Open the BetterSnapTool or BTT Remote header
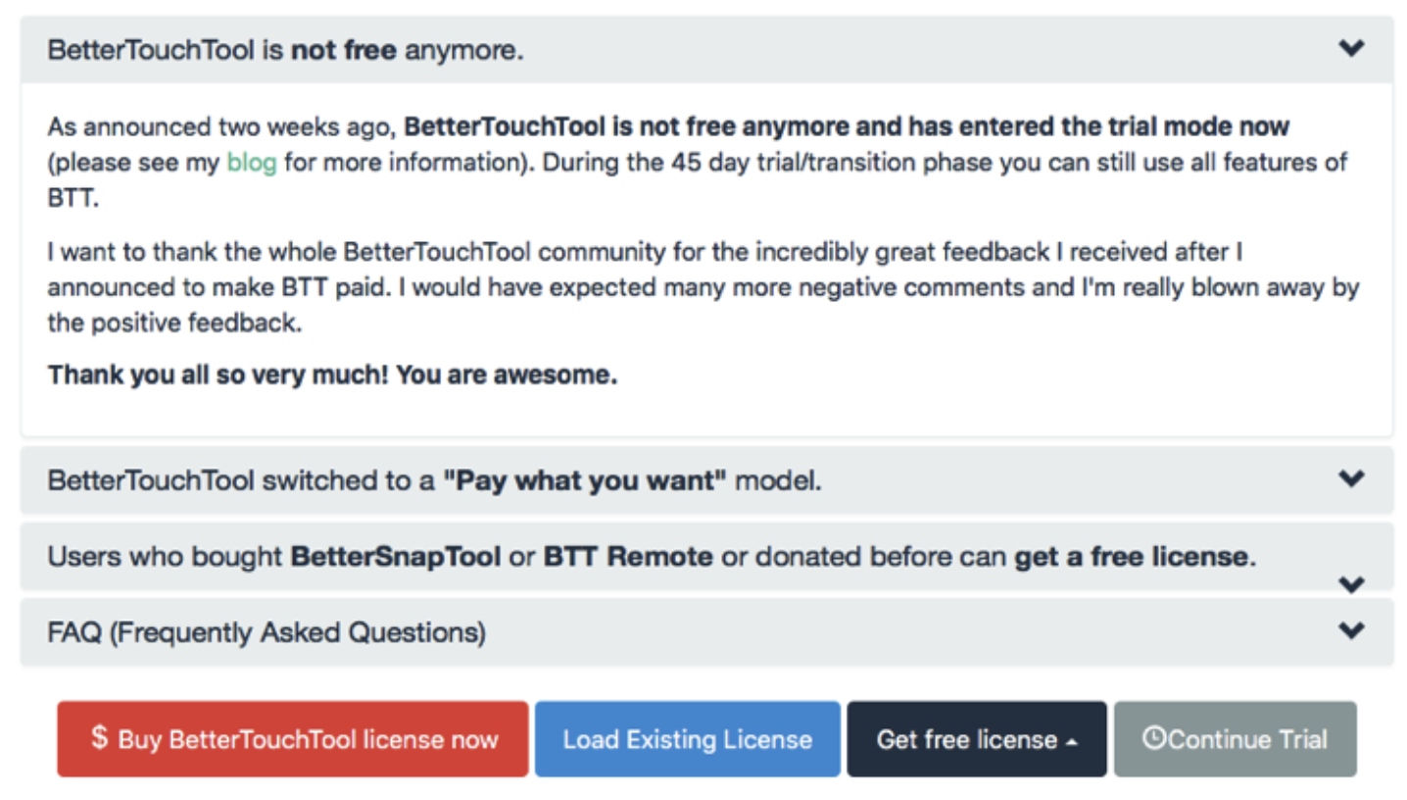The width and height of the screenshot is (1407, 800). (651, 557)
